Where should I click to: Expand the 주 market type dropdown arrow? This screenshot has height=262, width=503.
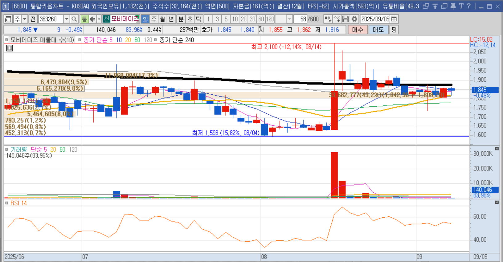coord(25,19)
